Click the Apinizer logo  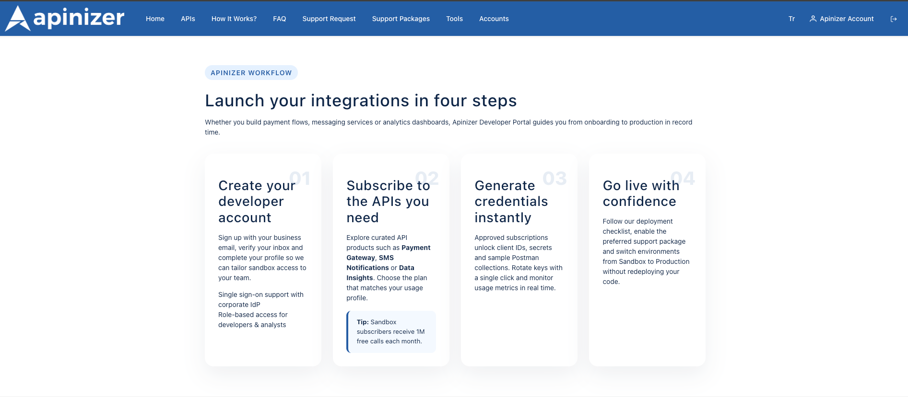pyautogui.click(x=65, y=19)
